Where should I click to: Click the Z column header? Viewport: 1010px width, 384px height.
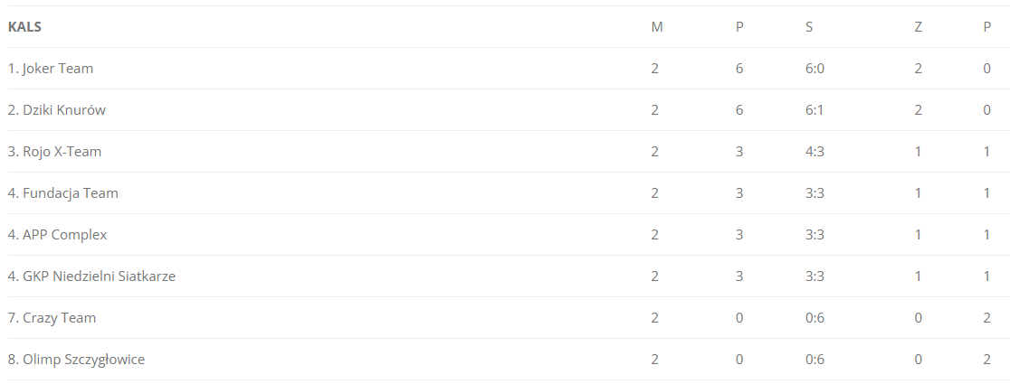pyautogui.click(x=918, y=27)
